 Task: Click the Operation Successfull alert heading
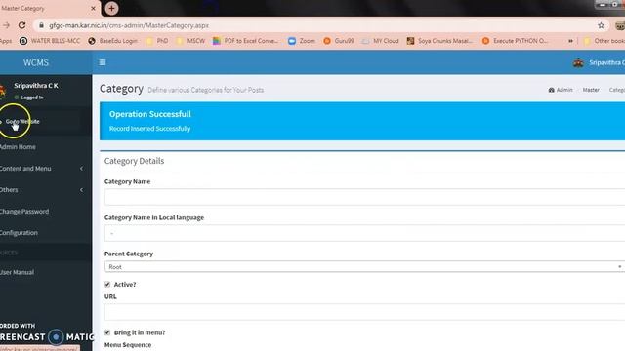[149, 114]
